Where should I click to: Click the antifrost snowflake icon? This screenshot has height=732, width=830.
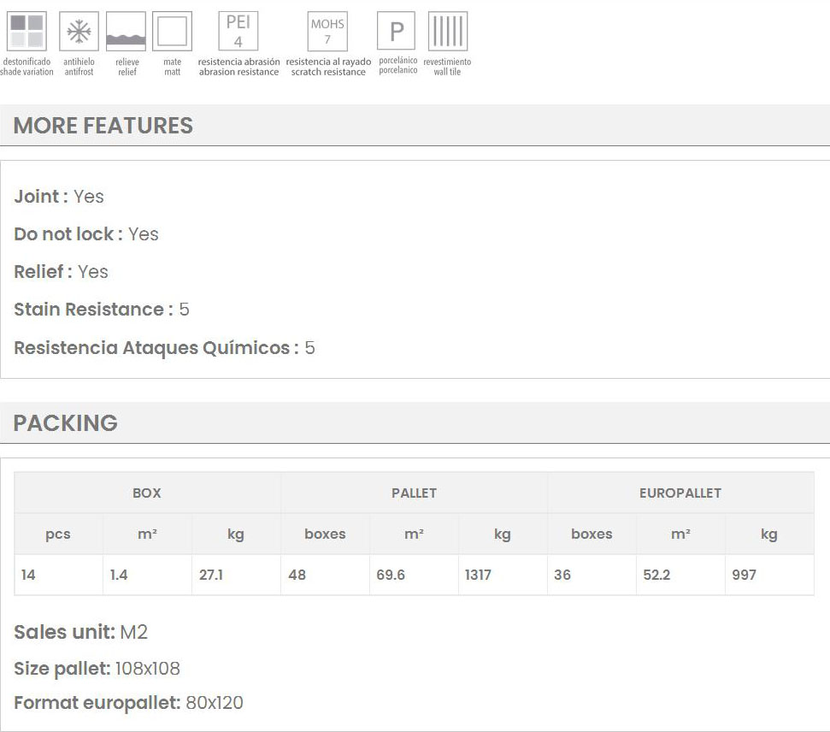[79, 32]
